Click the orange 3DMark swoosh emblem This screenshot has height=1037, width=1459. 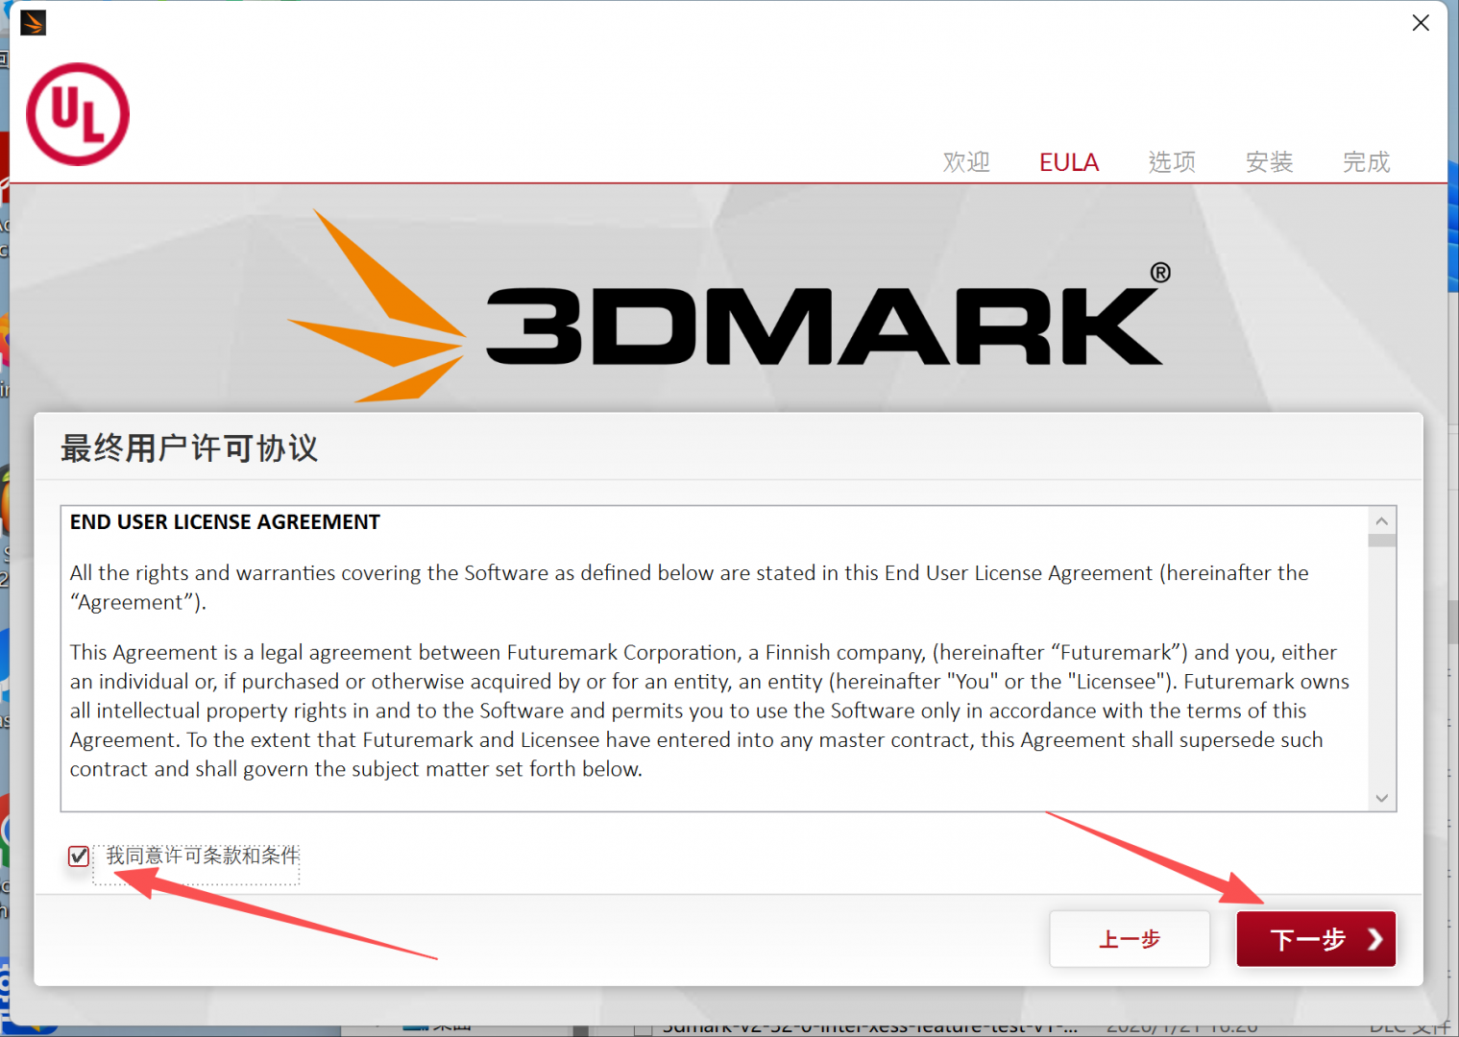[377, 305]
